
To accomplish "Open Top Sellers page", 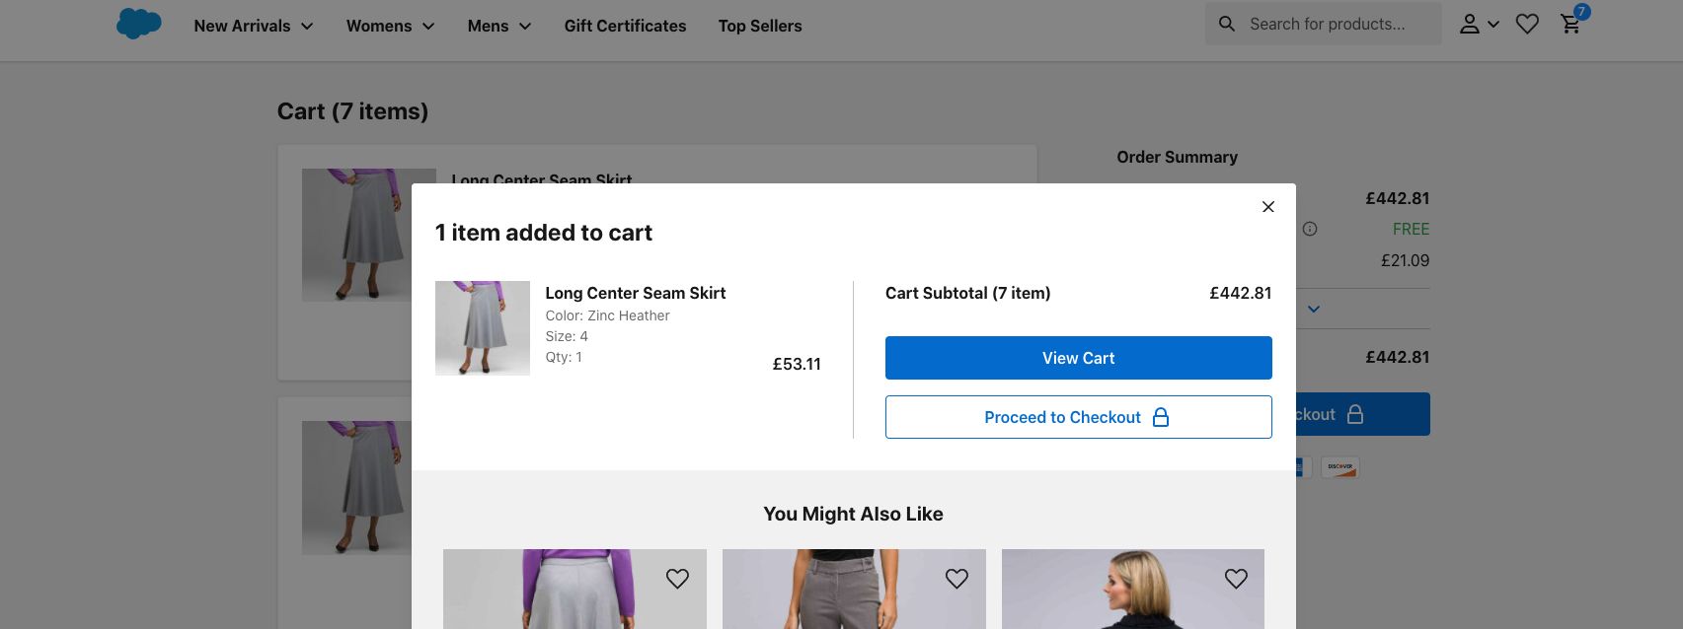I will [760, 26].
